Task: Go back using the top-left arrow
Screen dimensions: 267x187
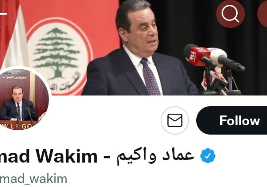Action: pyautogui.click(x=4, y=14)
